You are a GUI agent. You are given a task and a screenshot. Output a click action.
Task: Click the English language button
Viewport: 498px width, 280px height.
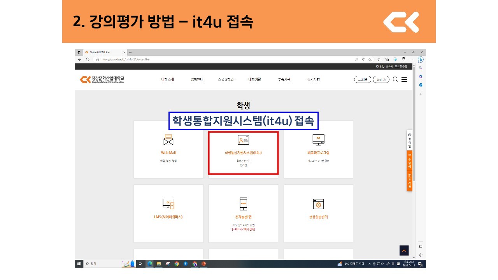[x=381, y=79]
